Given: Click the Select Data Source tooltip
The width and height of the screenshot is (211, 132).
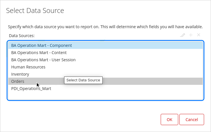Looking at the screenshot, I should coord(83,80).
